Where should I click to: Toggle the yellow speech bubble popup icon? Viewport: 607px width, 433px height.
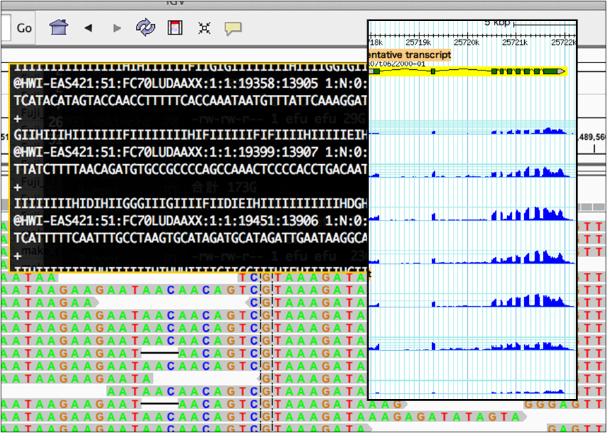tap(233, 28)
